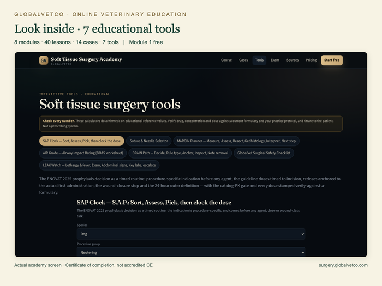Go to Pricing in the navigation
382x286 pixels.
311,60
